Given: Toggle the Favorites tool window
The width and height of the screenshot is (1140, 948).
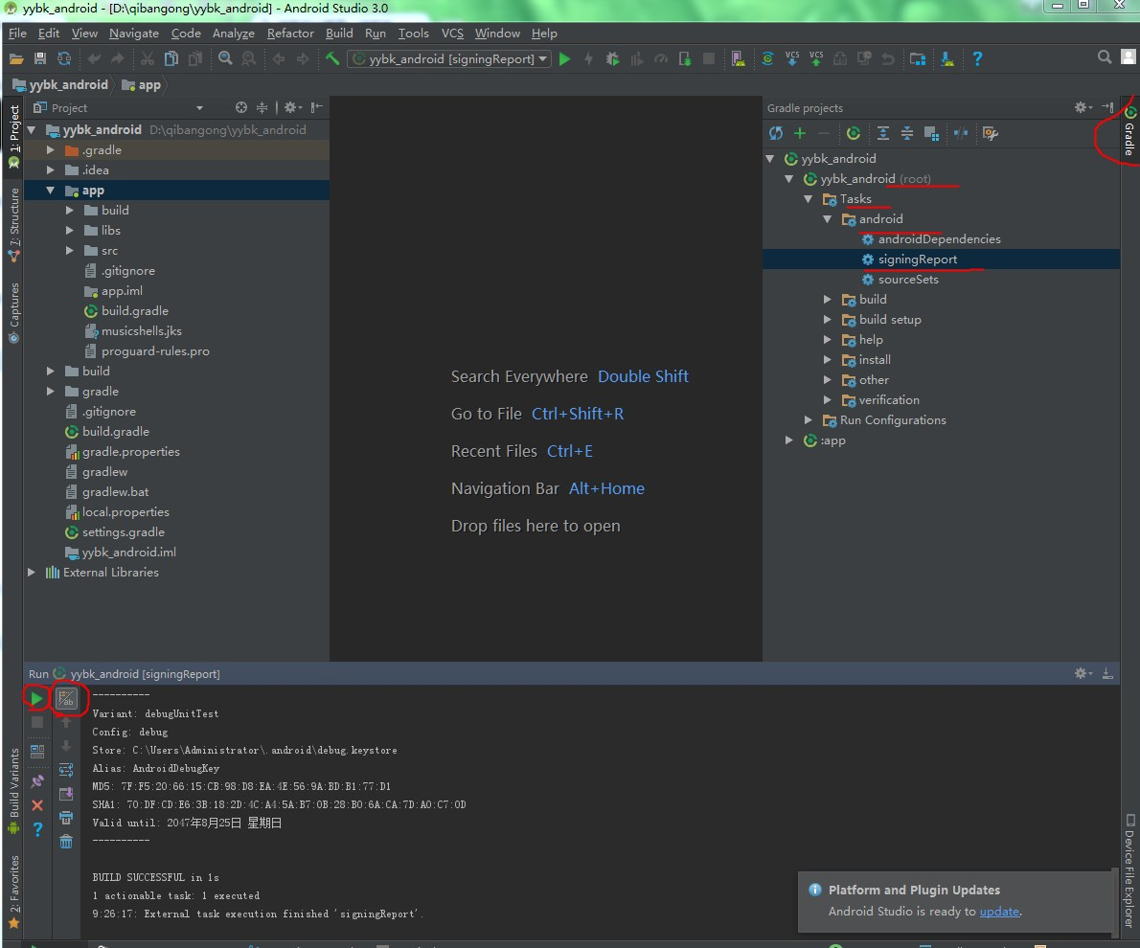Looking at the screenshot, I should tap(13, 892).
